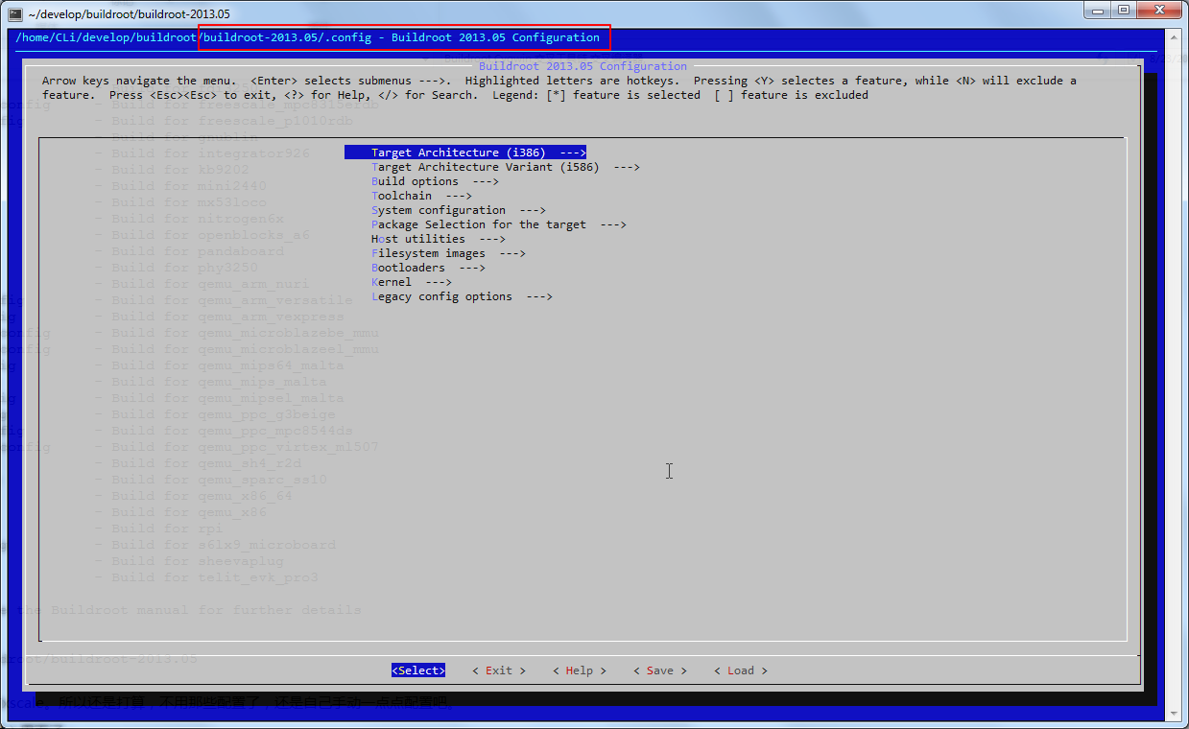The height and width of the screenshot is (729, 1189).
Task: Minimize the buildroot terminal window
Action: [x=1098, y=11]
